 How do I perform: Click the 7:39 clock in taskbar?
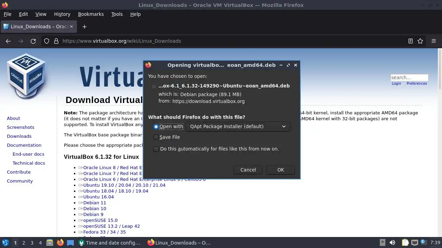click(x=435, y=242)
